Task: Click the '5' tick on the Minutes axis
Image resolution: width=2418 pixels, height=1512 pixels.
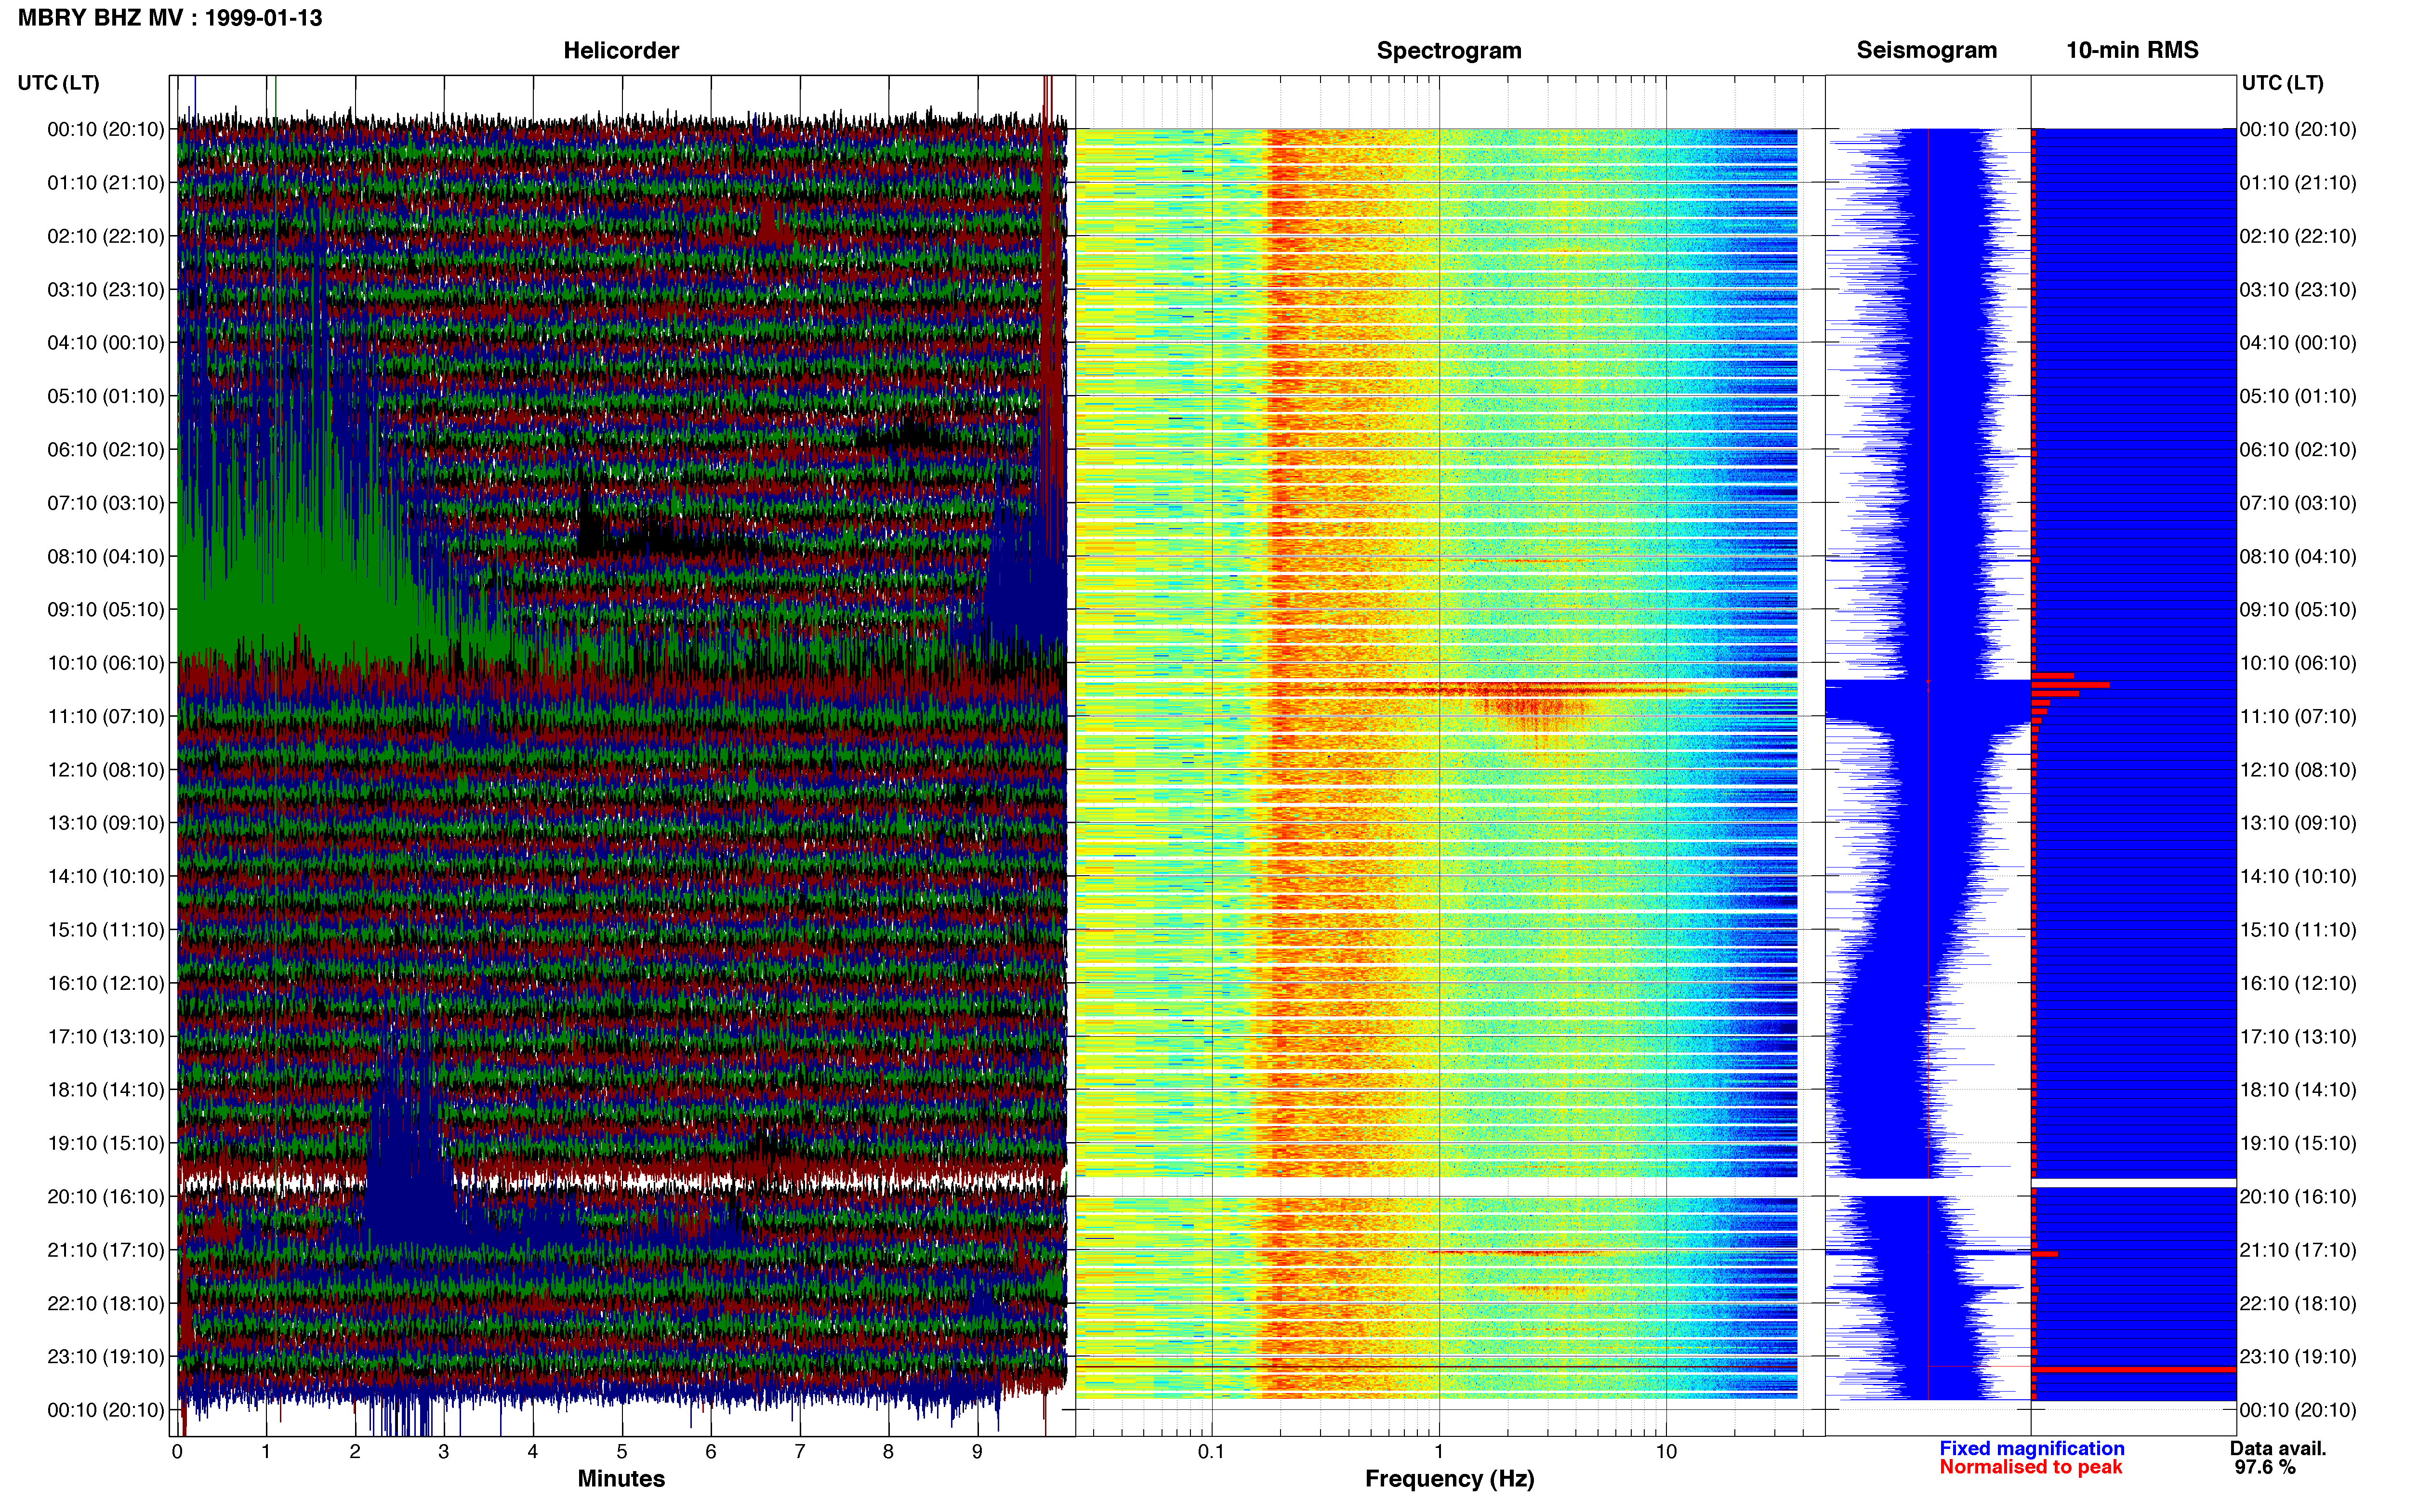Action: click(x=622, y=1451)
